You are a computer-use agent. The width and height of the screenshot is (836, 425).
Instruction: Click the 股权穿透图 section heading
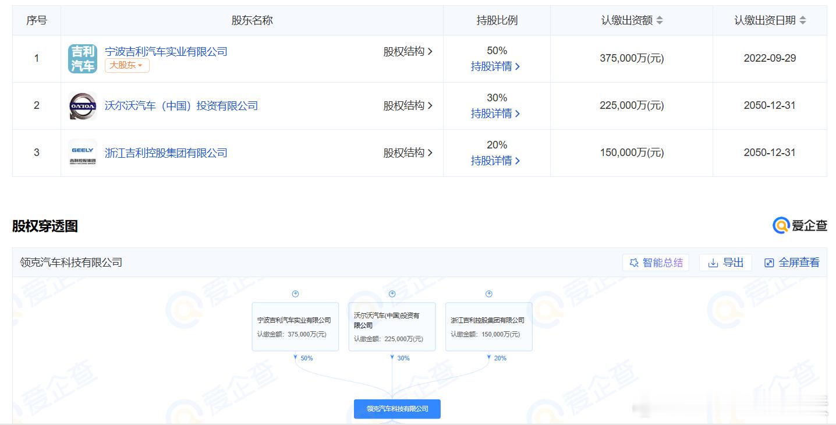[45, 226]
